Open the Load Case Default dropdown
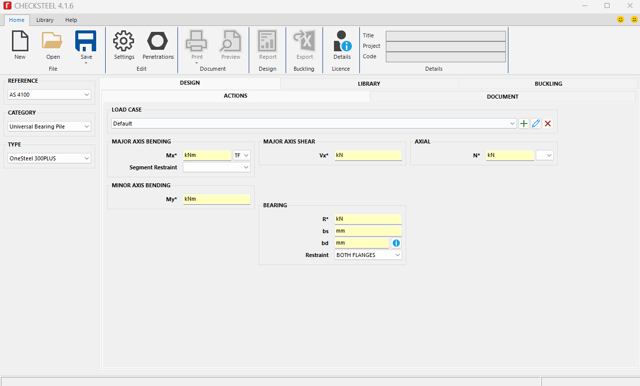The width and height of the screenshot is (640, 386). click(314, 124)
